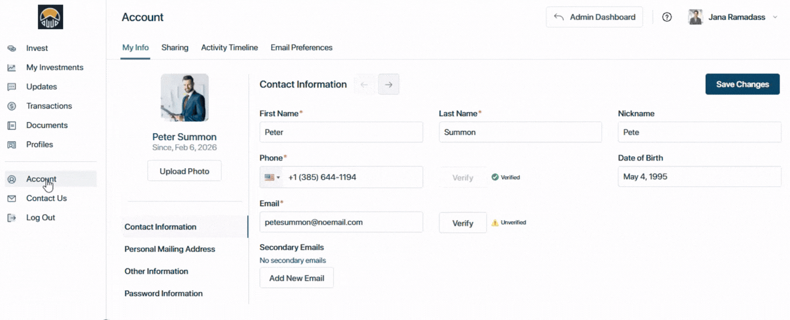Click the Transactions dollar icon
The height and width of the screenshot is (320, 790).
tap(12, 106)
